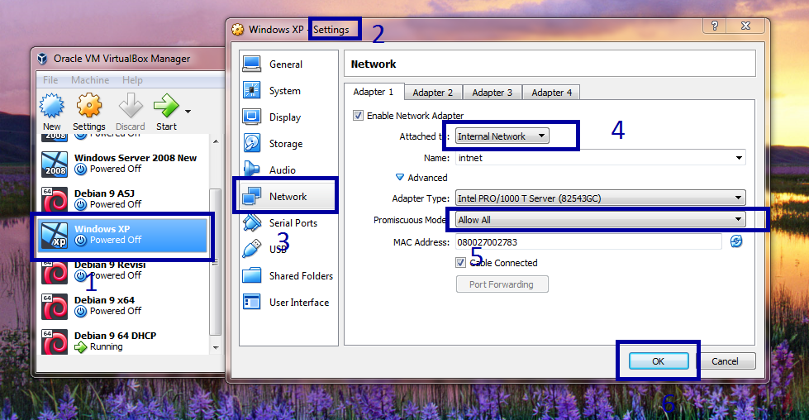Open the Storage settings category
809x420 pixels.
point(288,143)
